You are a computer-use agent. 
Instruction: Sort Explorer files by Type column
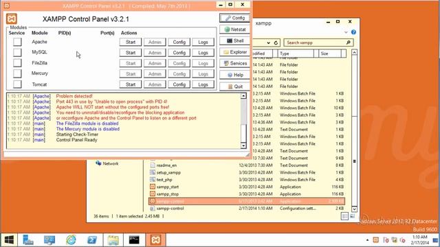(296, 54)
